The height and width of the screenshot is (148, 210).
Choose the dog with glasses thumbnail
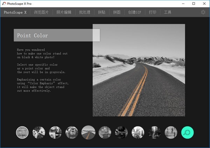point(72,132)
